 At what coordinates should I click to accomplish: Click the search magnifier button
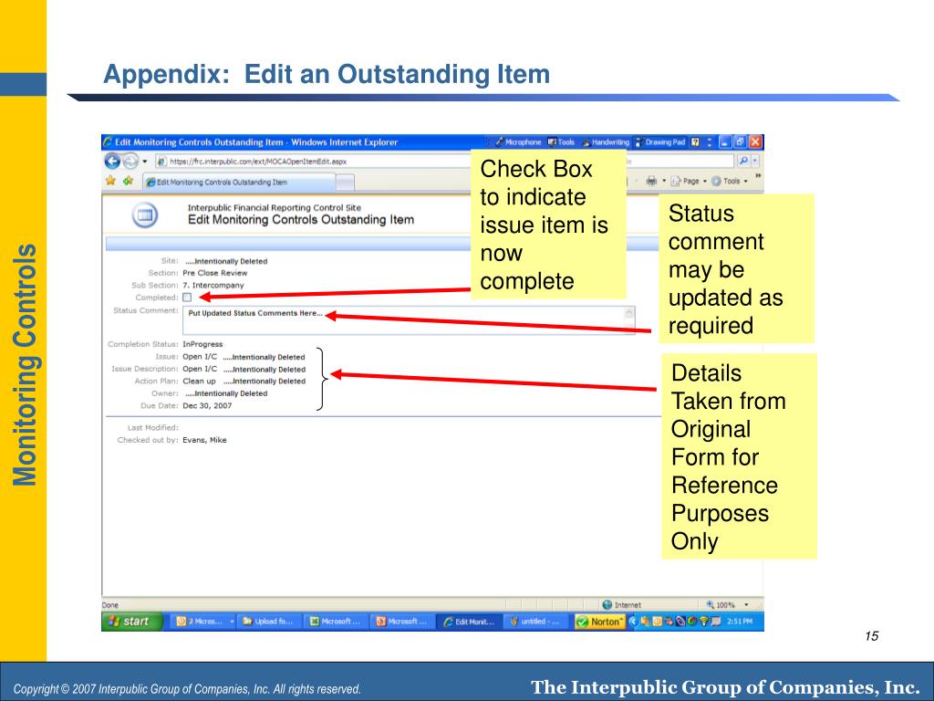click(742, 161)
